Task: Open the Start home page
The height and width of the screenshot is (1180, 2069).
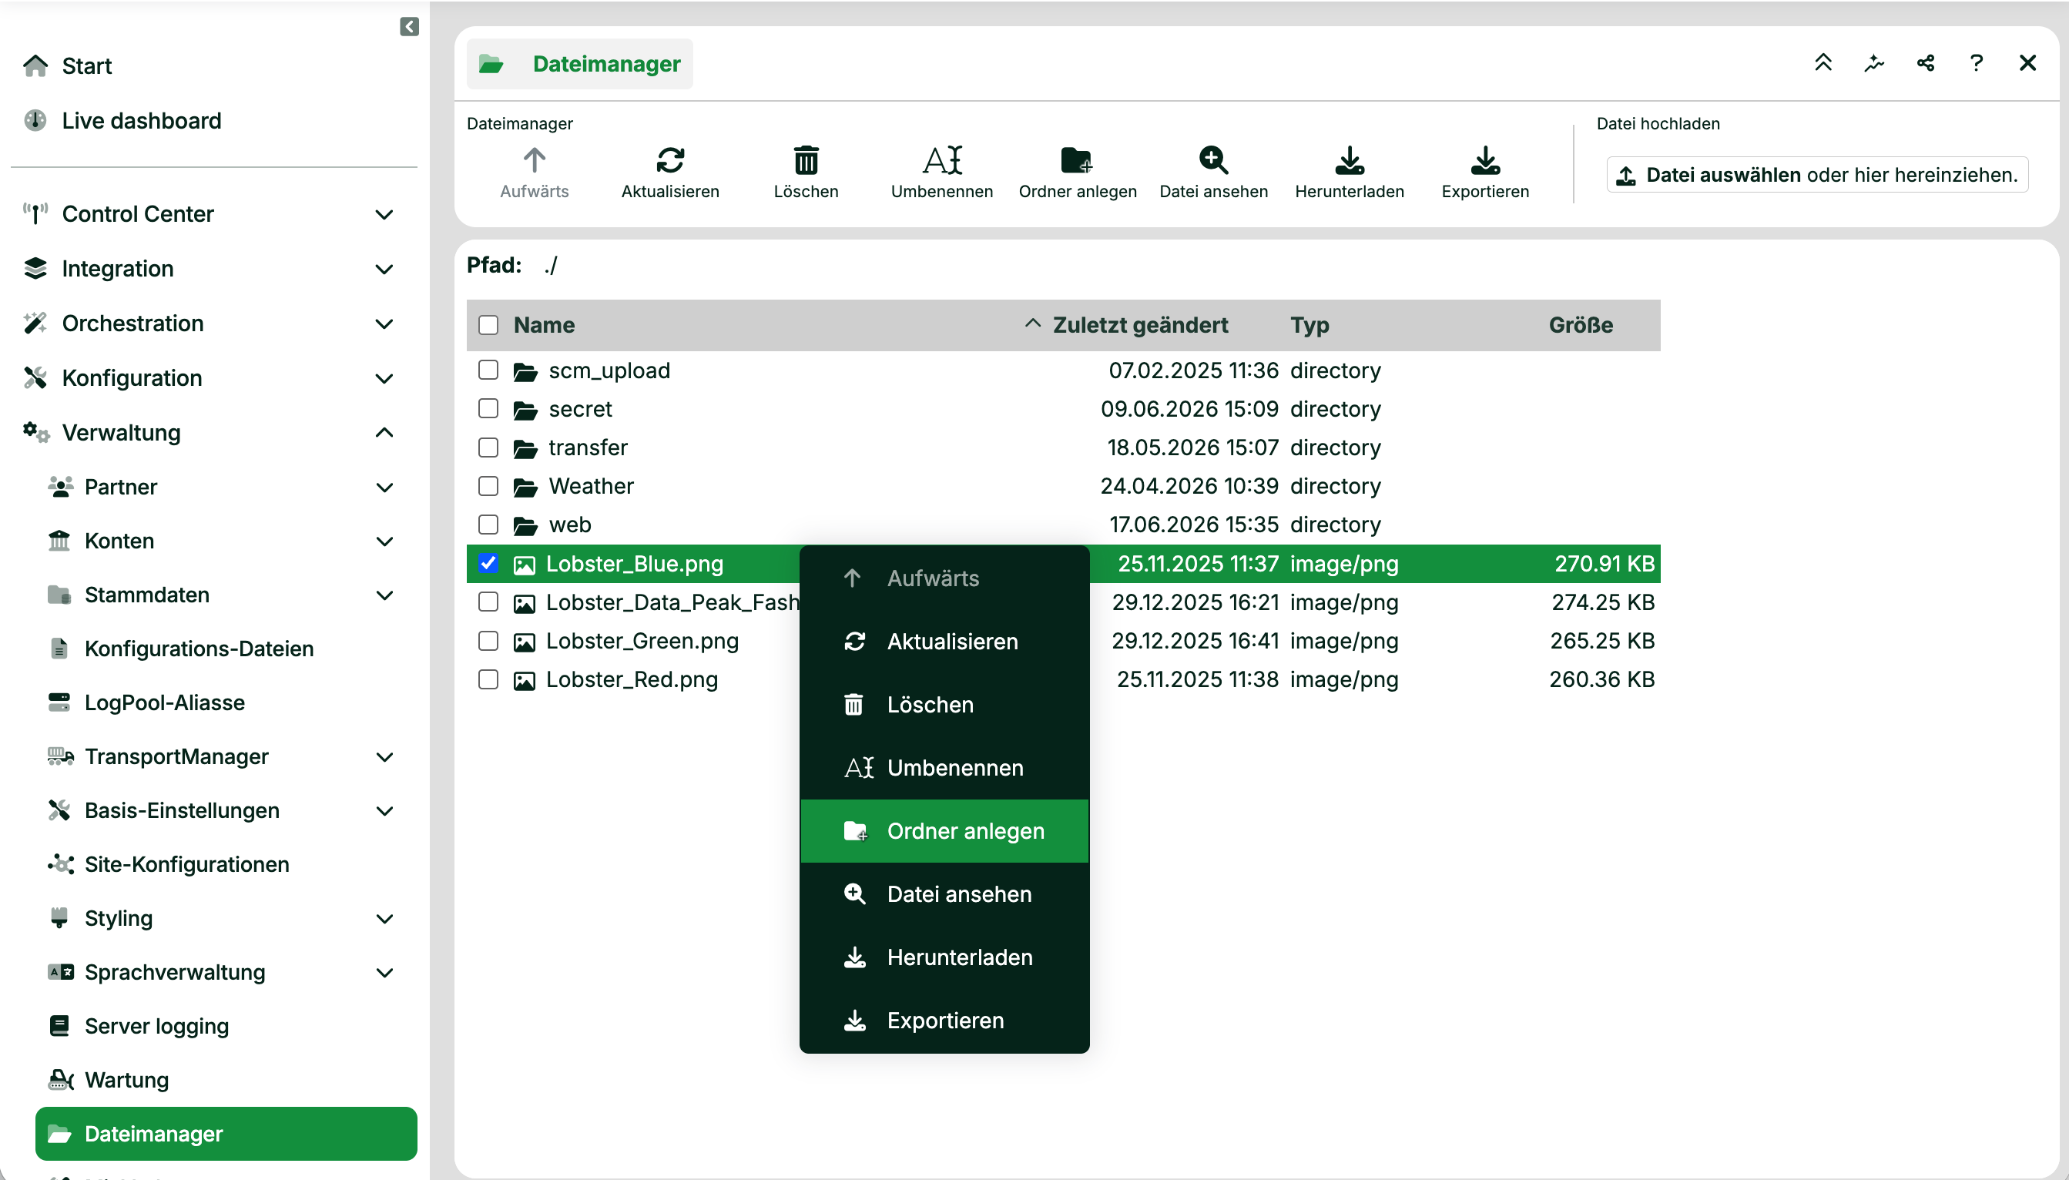Action: pyautogui.click(x=67, y=65)
